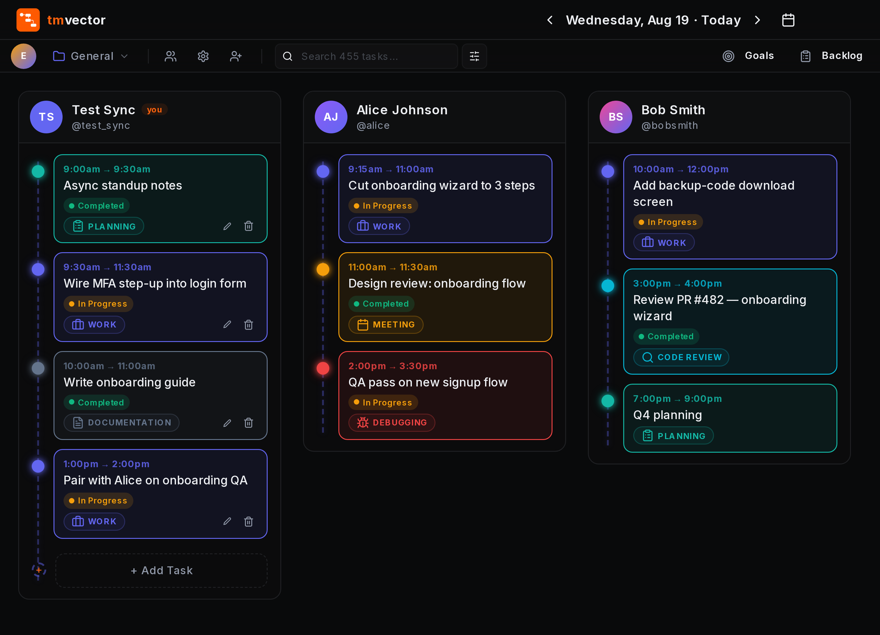Image resolution: width=880 pixels, height=635 pixels.
Task: Edit Write onboarding guide task
Action: pos(227,422)
